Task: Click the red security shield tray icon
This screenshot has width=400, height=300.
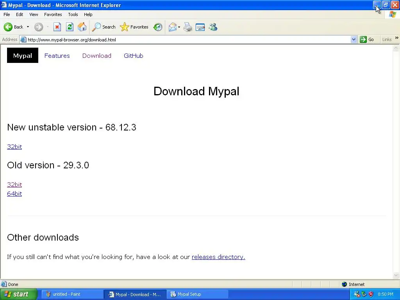Action: click(371, 294)
